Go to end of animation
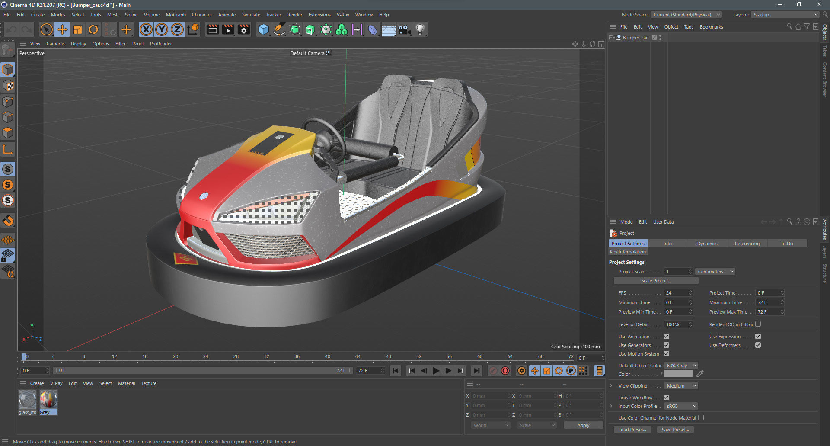The height and width of the screenshot is (446, 830). point(476,371)
